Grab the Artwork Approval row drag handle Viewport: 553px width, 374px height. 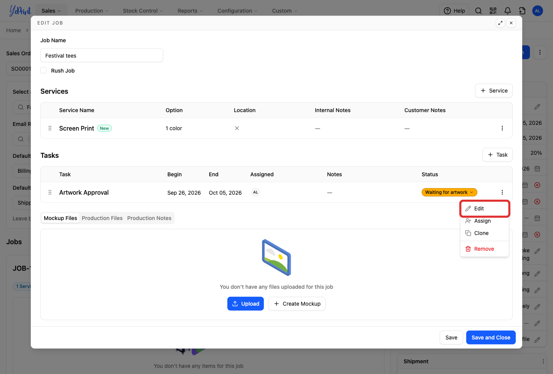tap(50, 192)
